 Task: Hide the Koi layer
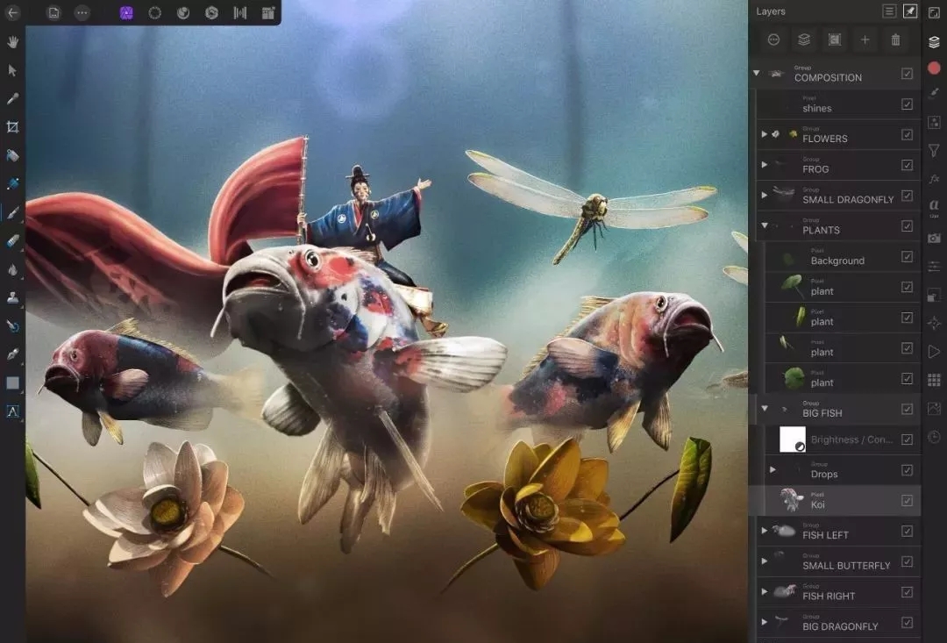(x=907, y=500)
